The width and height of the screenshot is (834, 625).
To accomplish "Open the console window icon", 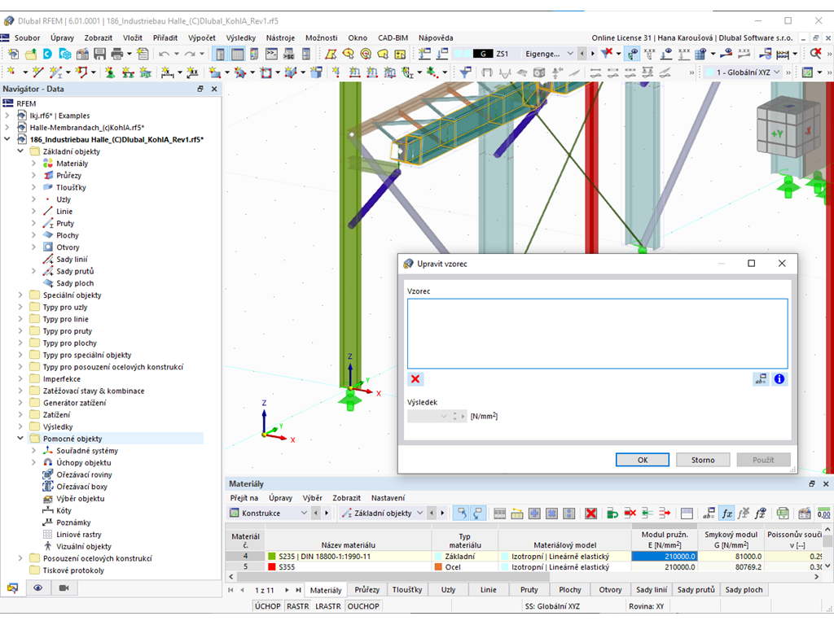I will coord(271,54).
